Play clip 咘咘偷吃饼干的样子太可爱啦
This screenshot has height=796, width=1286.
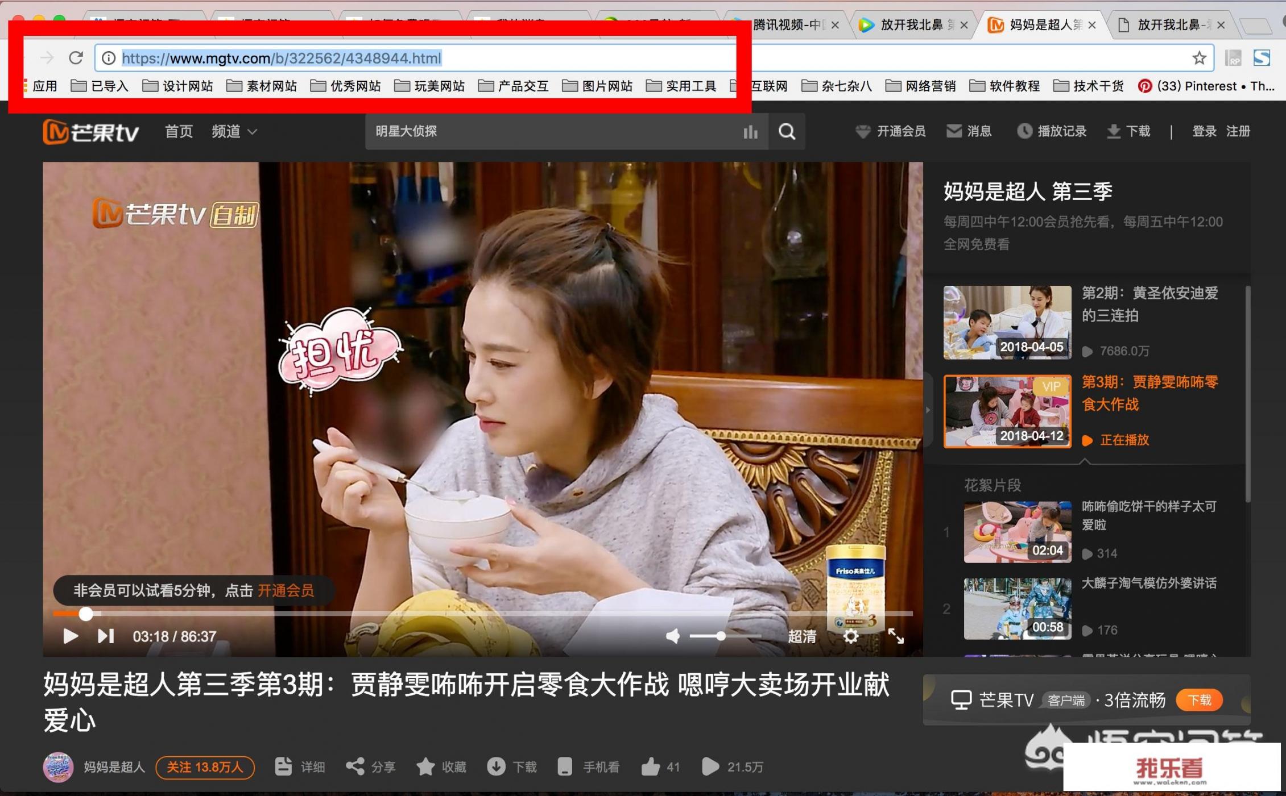pos(1018,532)
